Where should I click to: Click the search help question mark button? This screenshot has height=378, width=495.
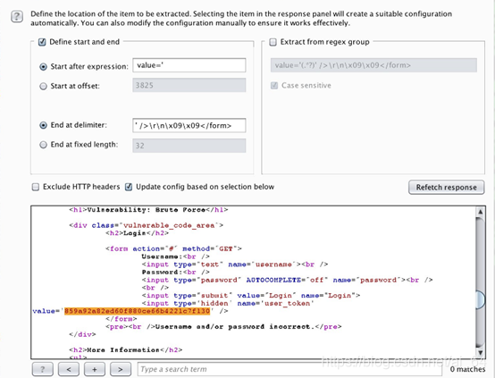(43, 369)
